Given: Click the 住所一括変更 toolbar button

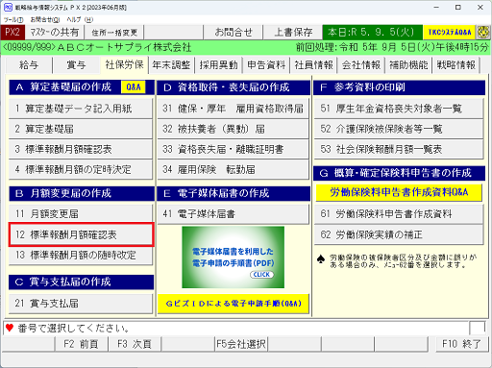Looking at the screenshot, I should [x=114, y=32].
